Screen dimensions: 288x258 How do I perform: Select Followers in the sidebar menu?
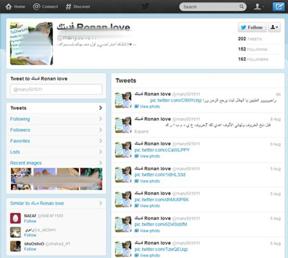20,130
